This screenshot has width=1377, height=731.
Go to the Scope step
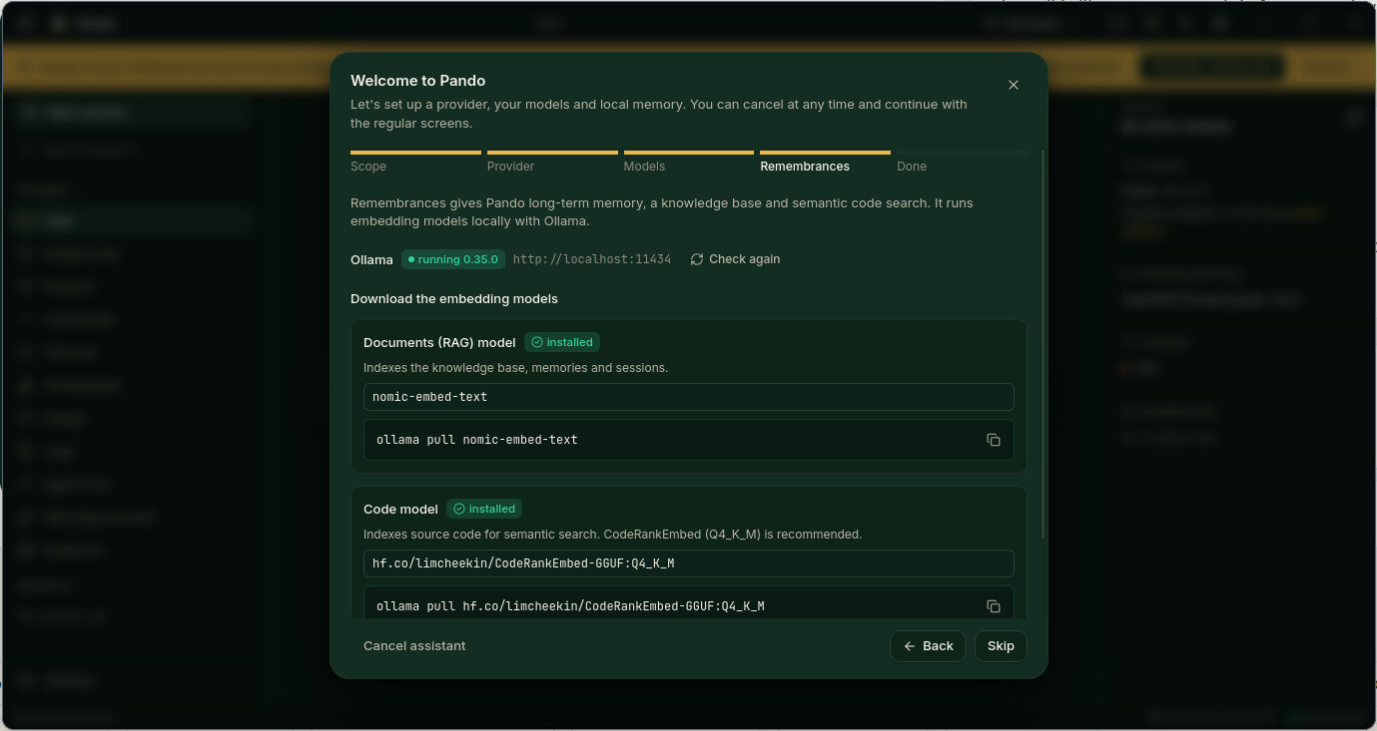(415, 162)
